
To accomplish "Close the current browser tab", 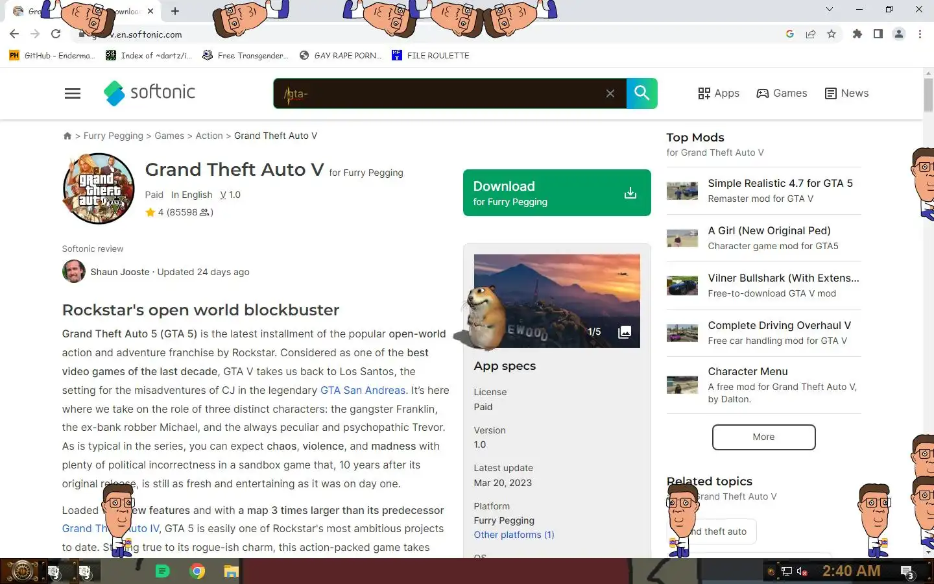I will click(150, 11).
